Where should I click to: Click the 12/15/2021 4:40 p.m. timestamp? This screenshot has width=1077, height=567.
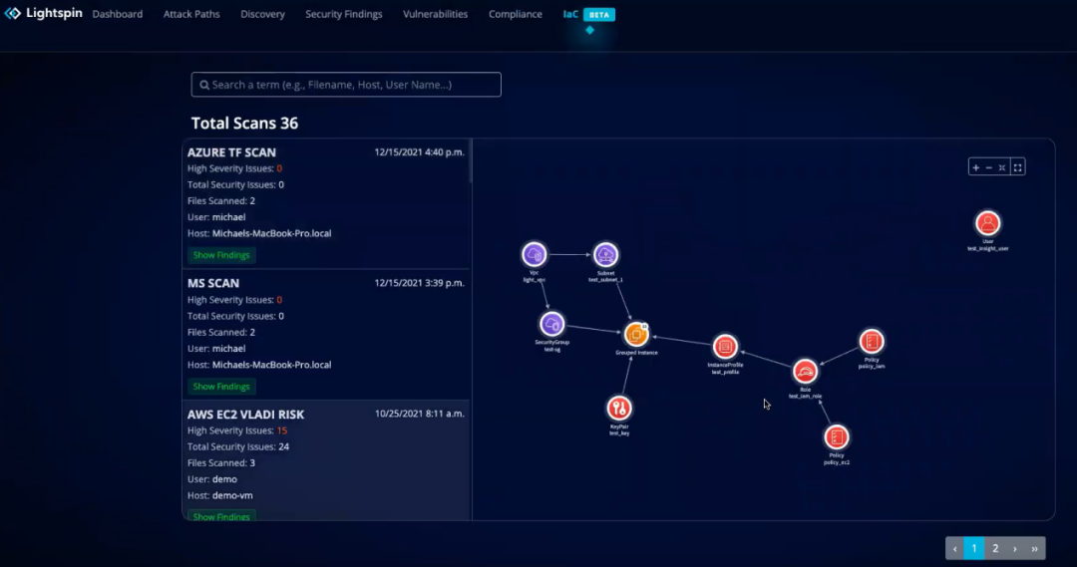419,152
